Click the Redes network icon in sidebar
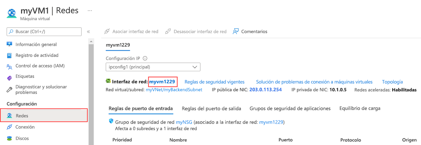421x145 pixels. (9, 116)
